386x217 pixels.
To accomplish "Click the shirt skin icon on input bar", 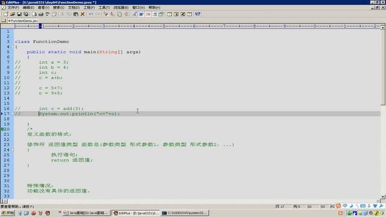I will [x=375, y=206].
